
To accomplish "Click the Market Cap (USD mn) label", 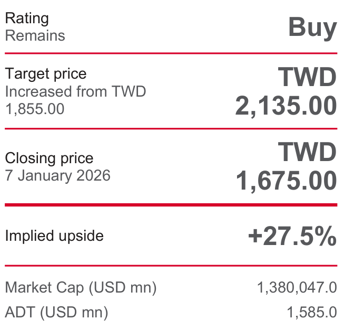I will click(x=81, y=288).
